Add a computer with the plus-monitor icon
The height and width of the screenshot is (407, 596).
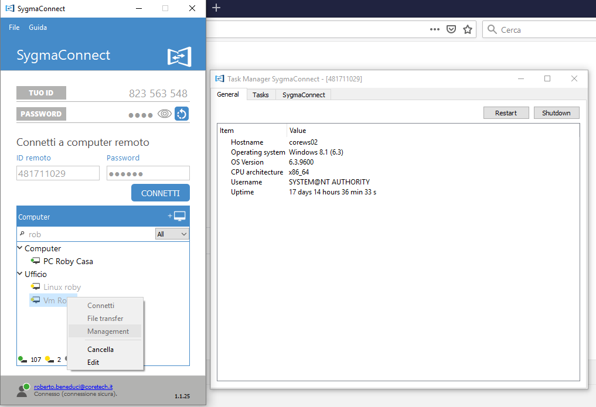(177, 216)
